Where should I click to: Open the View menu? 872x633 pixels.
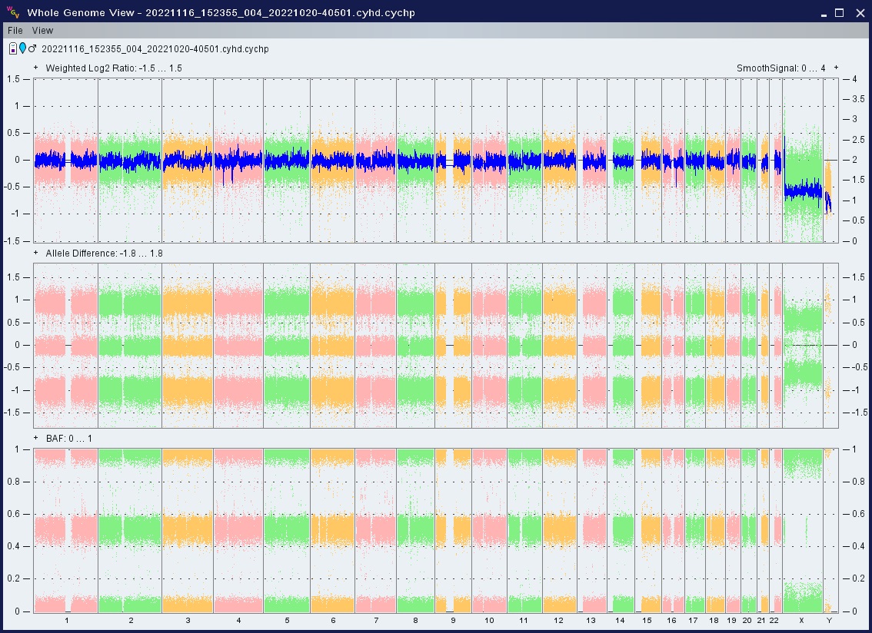(42, 31)
